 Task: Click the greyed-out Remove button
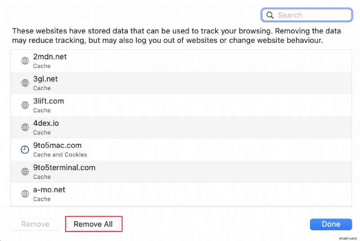pyautogui.click(x=36, y=224)
